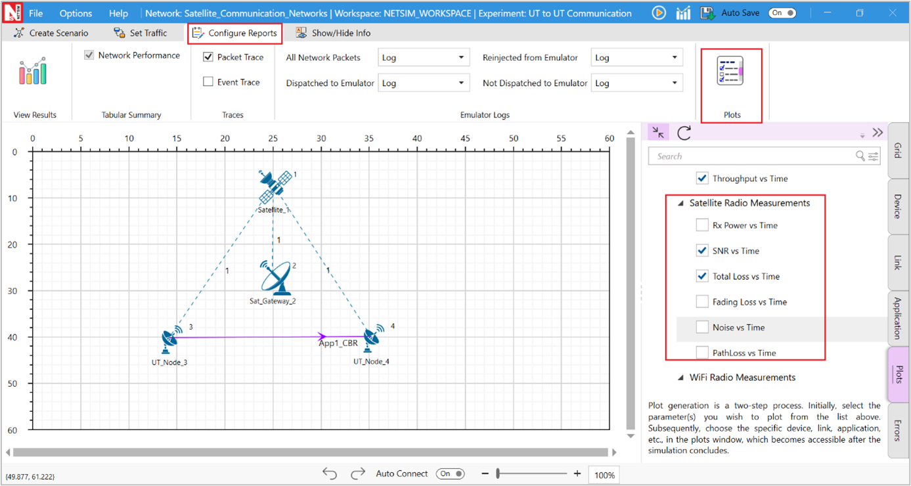Click the Set Traffic button
The image size is (911, 486).
tap(140, 33)
